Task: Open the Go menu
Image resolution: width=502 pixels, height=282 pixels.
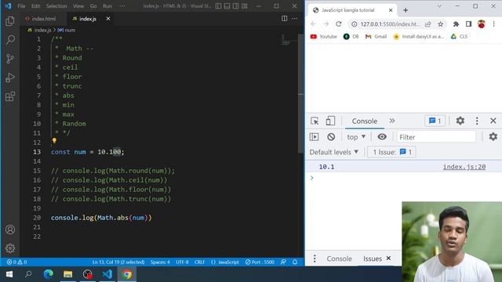Action: [93, 6]
